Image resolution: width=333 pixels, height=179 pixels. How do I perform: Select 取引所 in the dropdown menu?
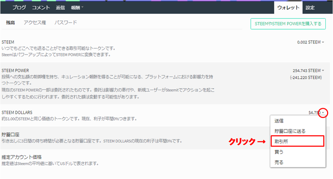[298, 141]
